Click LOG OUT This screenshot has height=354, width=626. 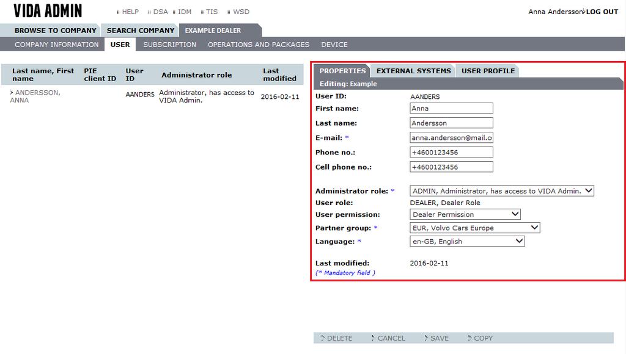pos(602,12)
